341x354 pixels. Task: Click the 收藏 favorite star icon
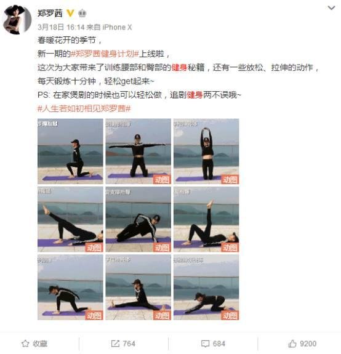(25, 344)
